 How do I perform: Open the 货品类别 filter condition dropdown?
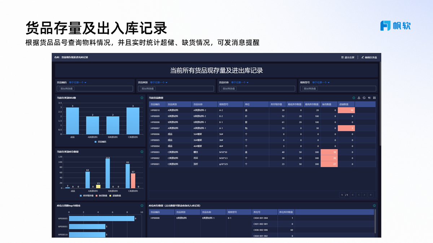[x=159, y=82]
